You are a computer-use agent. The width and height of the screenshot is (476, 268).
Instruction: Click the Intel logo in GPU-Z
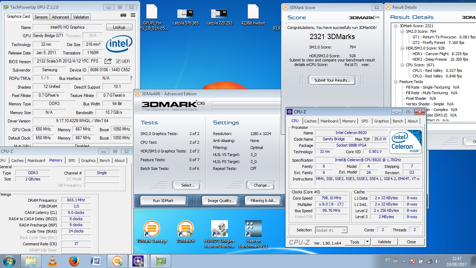pyautogui.click(x=119, y=45)
